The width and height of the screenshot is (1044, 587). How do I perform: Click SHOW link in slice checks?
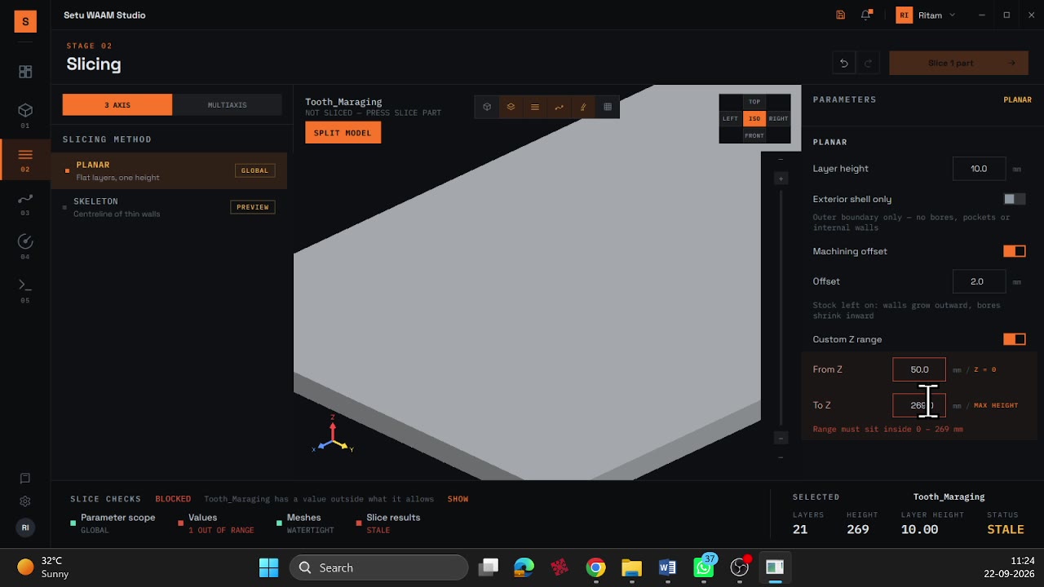(458, 499)
